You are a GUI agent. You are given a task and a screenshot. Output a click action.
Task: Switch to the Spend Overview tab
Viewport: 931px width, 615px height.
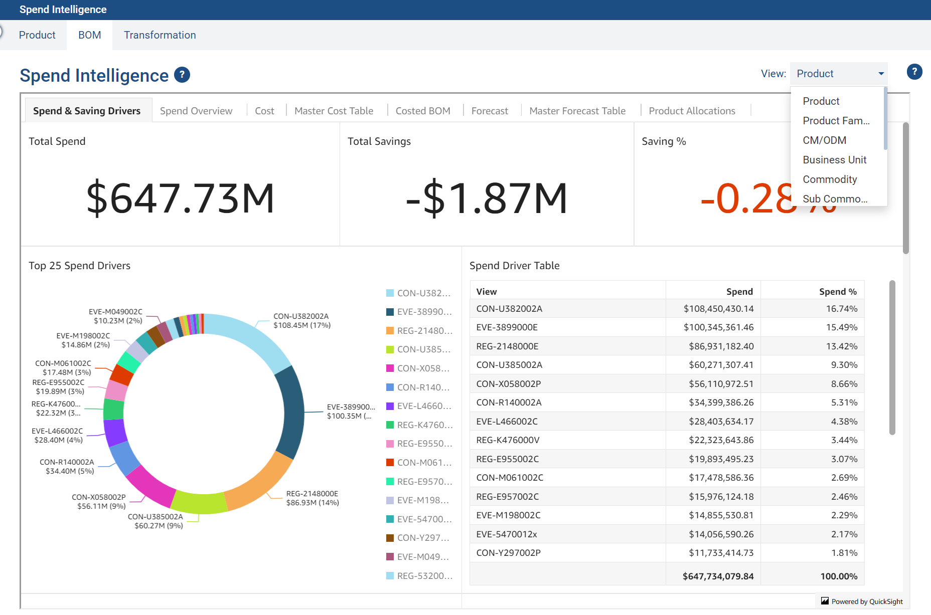196,111
